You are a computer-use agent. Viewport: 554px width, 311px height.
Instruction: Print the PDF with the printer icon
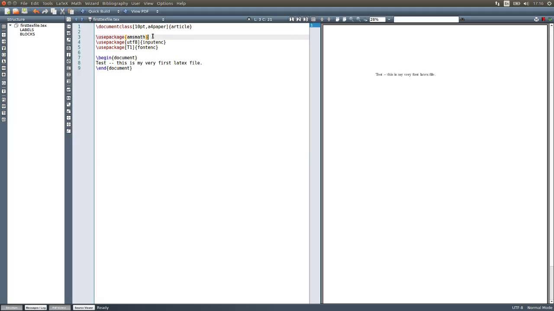(536, 19)
